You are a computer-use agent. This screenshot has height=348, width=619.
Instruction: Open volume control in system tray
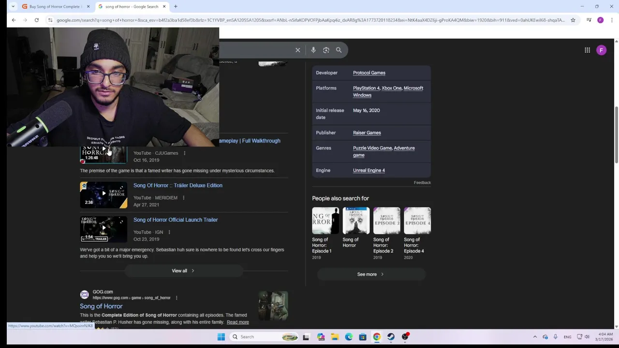click(587, 337)
